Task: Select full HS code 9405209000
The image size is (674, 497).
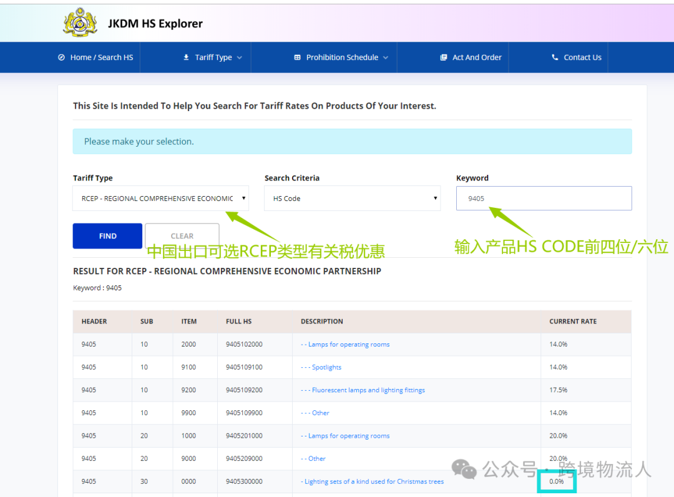Action: [244, 458]
